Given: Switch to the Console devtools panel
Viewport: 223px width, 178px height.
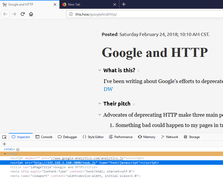Looking at the screenshot, I should coord(44,137).
